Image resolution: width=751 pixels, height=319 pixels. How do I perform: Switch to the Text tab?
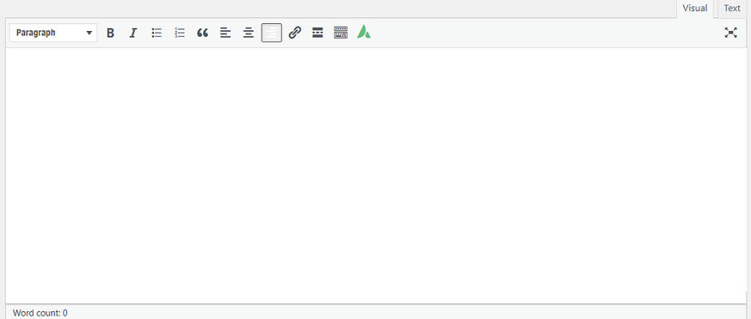click(732, 9)
